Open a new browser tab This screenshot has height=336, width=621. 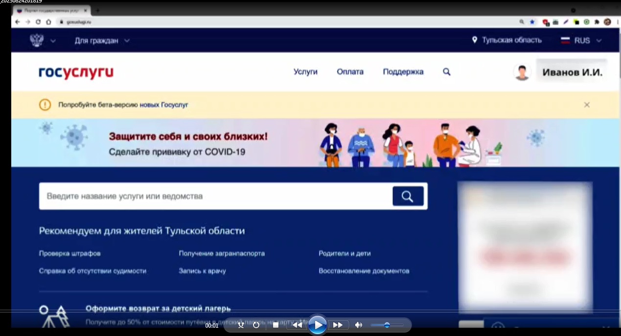98,10
